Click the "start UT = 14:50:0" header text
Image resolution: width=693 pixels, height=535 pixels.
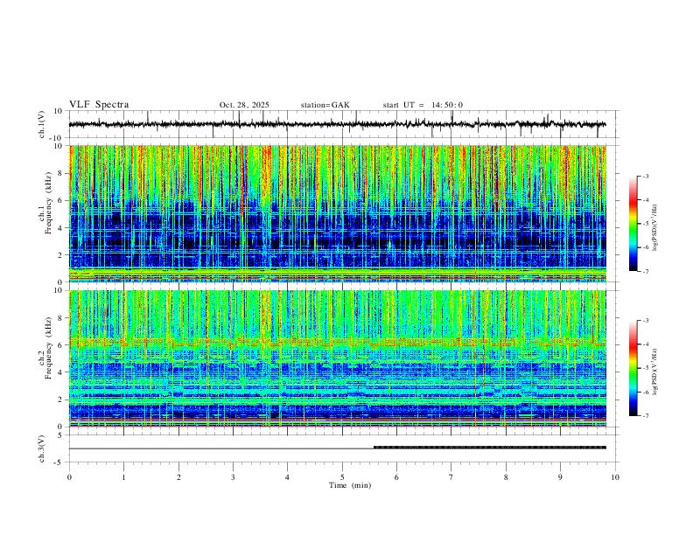tap(423, 105)
